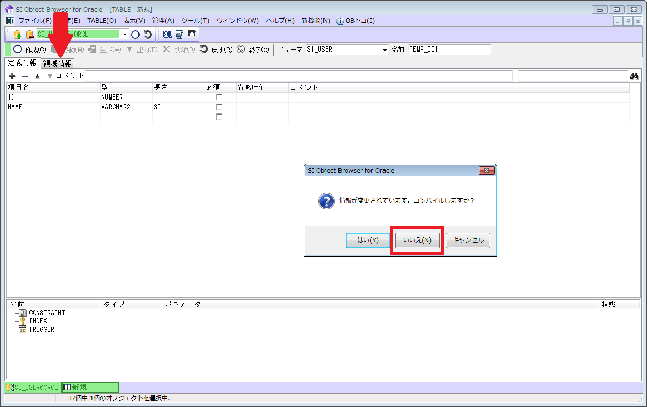Click the disconnect database icon in toolbar

(x=29, y=35)
